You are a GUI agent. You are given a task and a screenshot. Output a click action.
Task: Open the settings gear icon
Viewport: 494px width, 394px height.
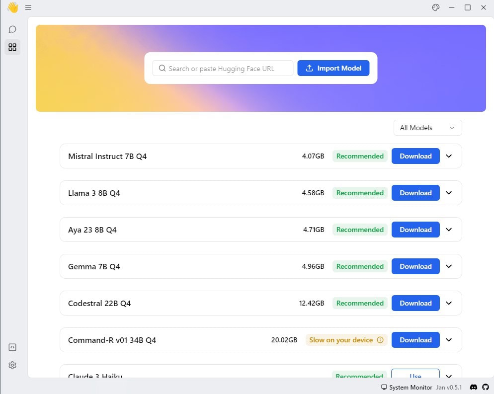[12, 365]
